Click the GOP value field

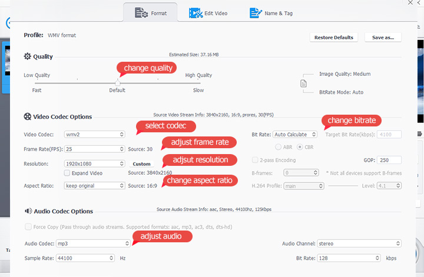pyautogui.click(x=389, y=160)
